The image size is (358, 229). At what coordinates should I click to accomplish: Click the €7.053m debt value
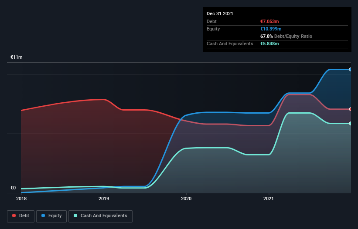(x=269, y=21)
